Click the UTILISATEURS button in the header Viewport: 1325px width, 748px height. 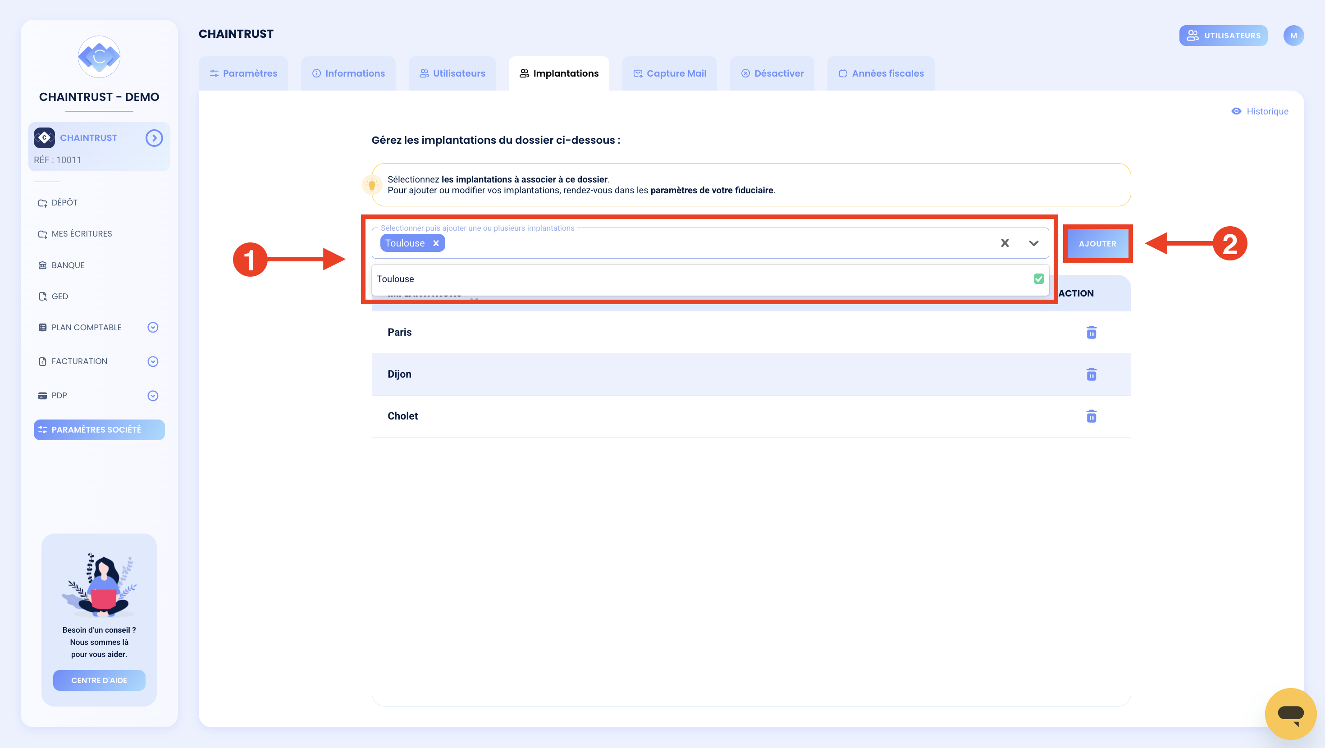(x=1223, y=36)
